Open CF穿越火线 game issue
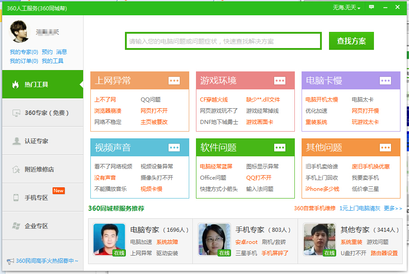 pos(214,100)
